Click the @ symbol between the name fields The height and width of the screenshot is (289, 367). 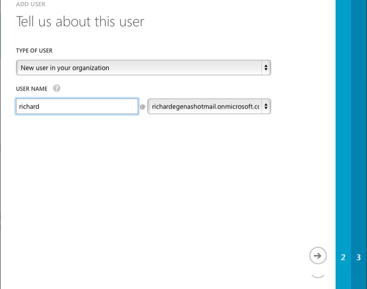(x=143, y=107)
